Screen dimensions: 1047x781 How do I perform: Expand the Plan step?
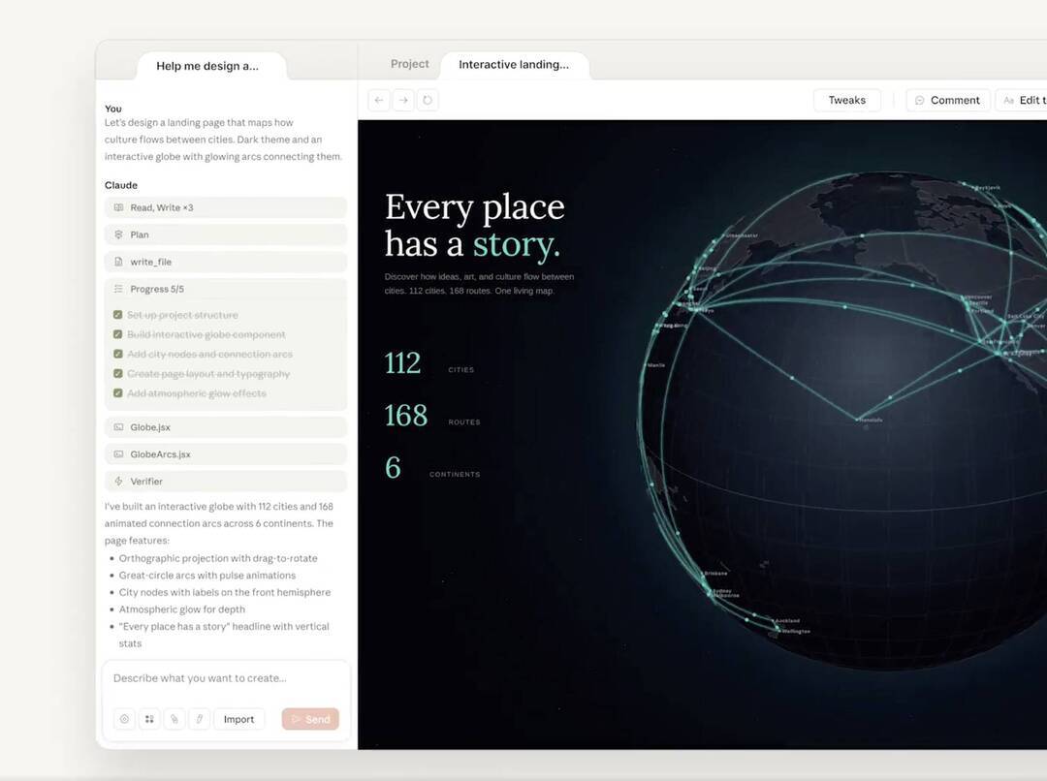pos(226,234)
